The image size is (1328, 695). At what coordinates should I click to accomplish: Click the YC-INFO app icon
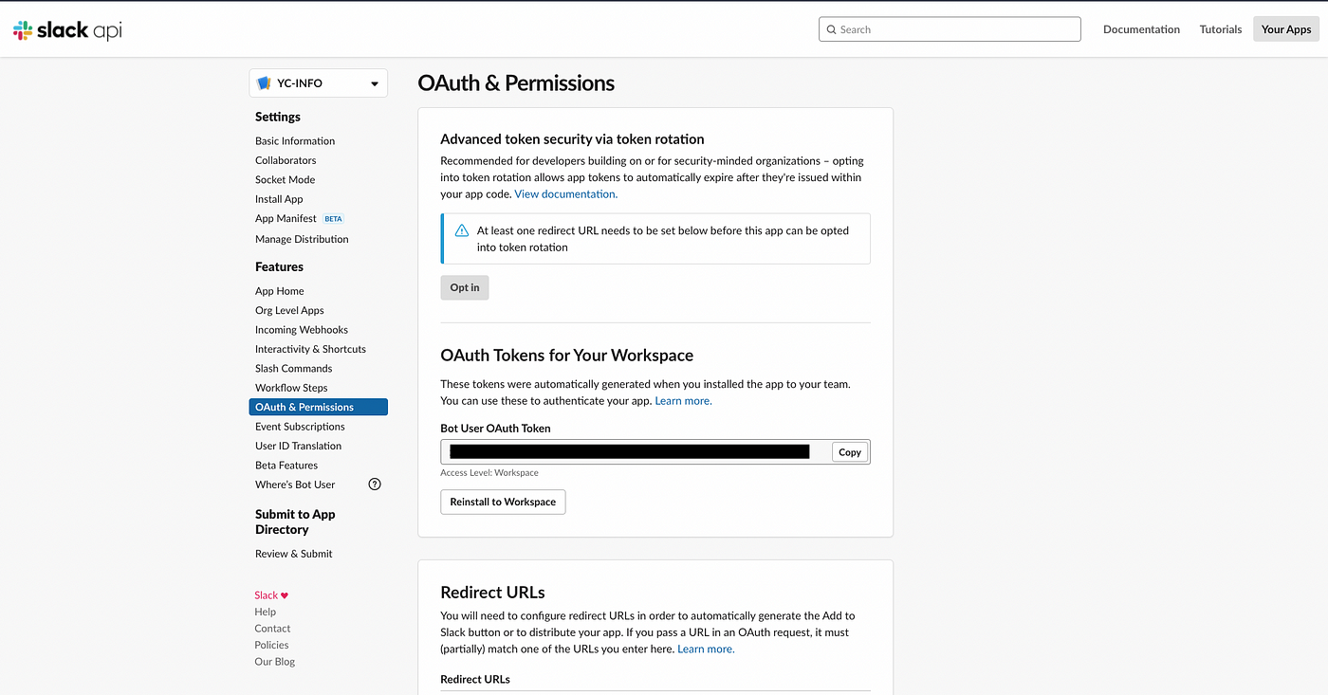[265, 83]
